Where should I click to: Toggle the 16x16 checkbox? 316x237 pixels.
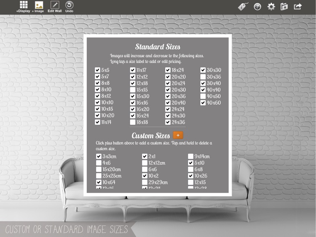[x=133, y=103]
